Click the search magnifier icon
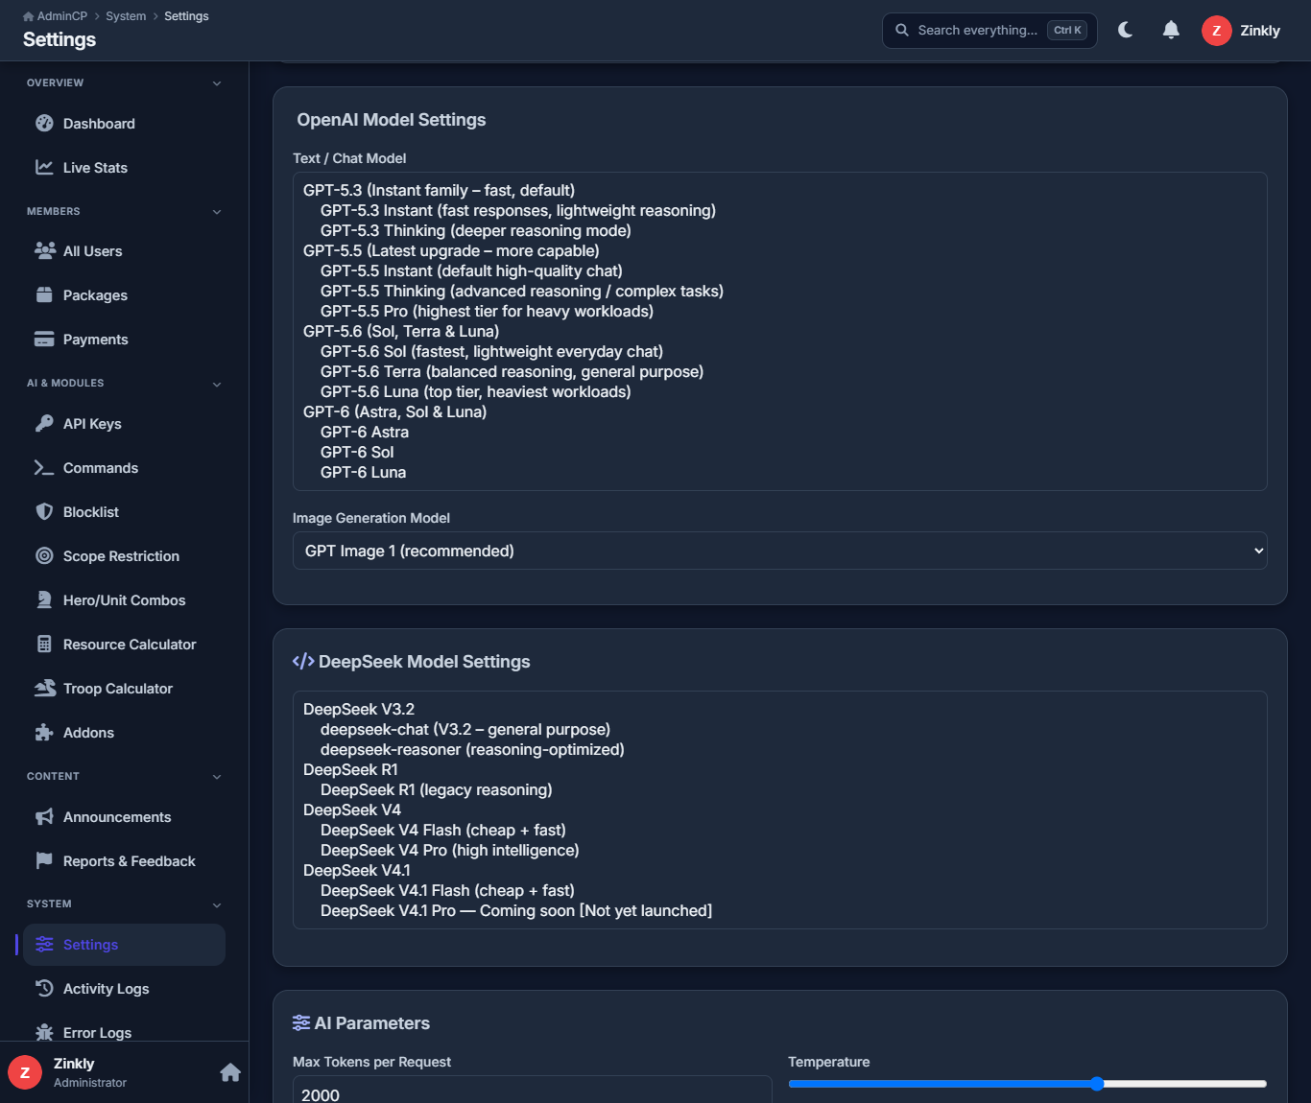The width and height of the screenshot is (1311, 1103). (902, 30)
